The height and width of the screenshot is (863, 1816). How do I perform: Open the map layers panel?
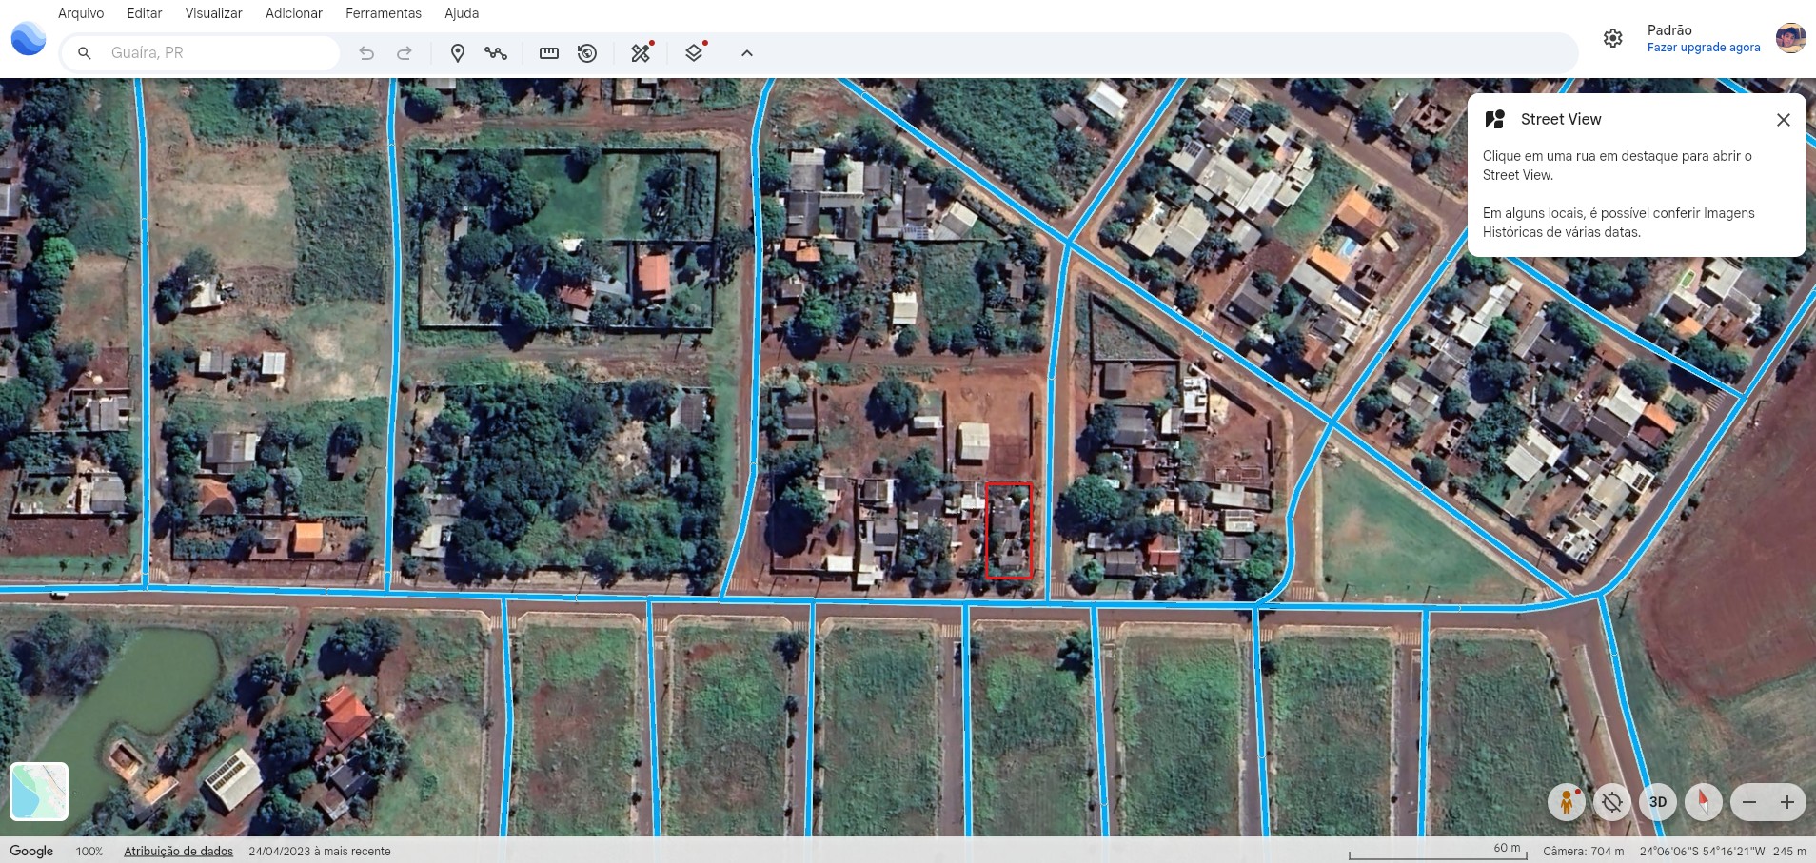coord(695,53)
